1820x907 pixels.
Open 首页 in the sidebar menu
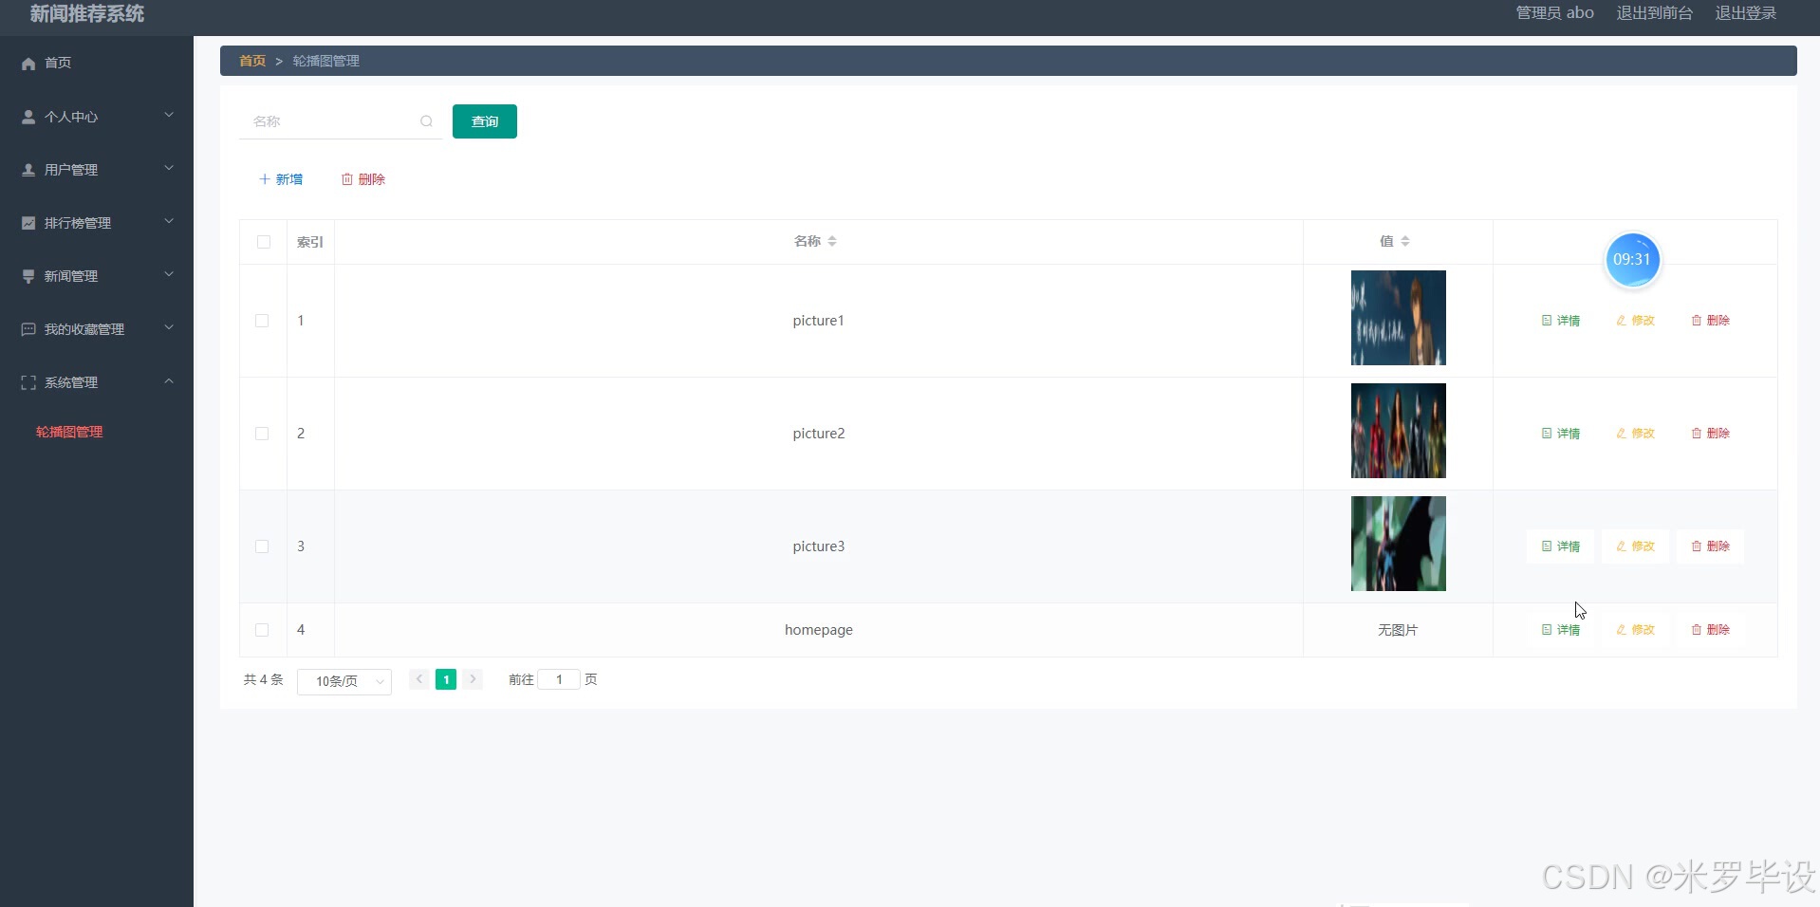[x=58, y=63]
